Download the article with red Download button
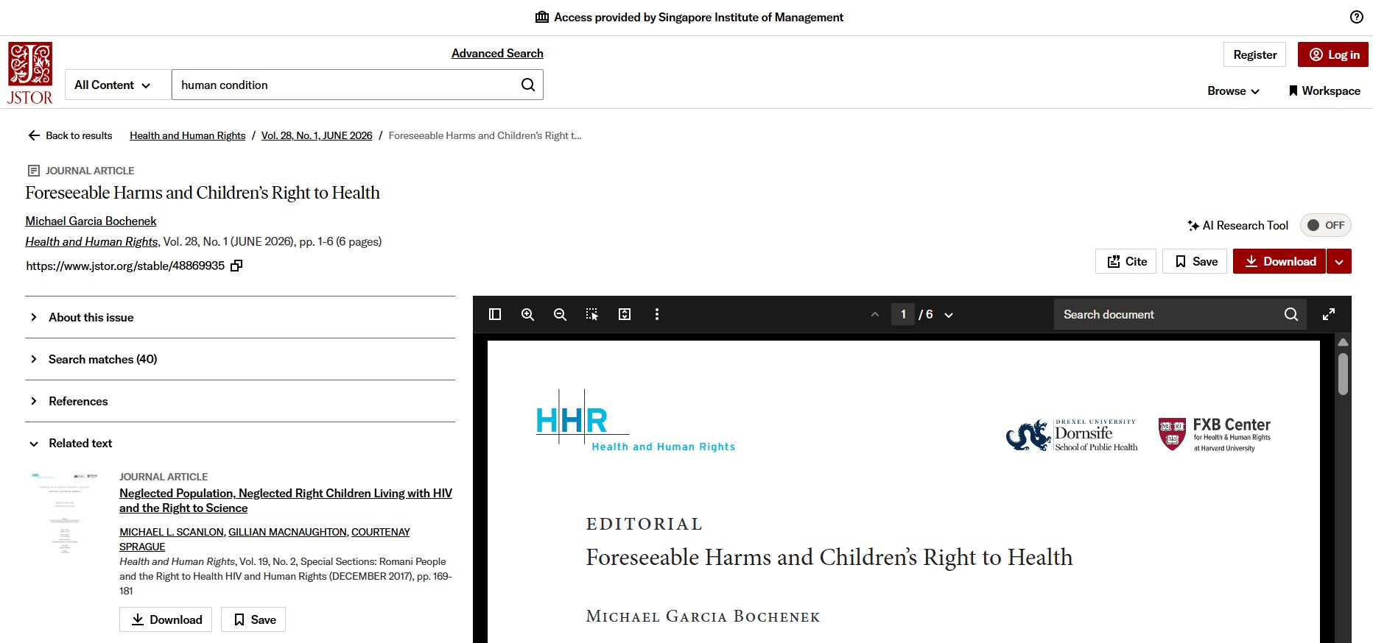Image resolution: width=1373 pixels, height=643 pixels. [x=1279, y=261]
